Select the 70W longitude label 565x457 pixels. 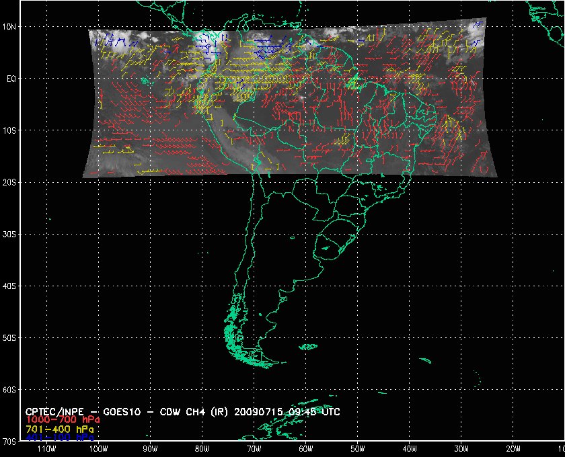pos(253,449)
